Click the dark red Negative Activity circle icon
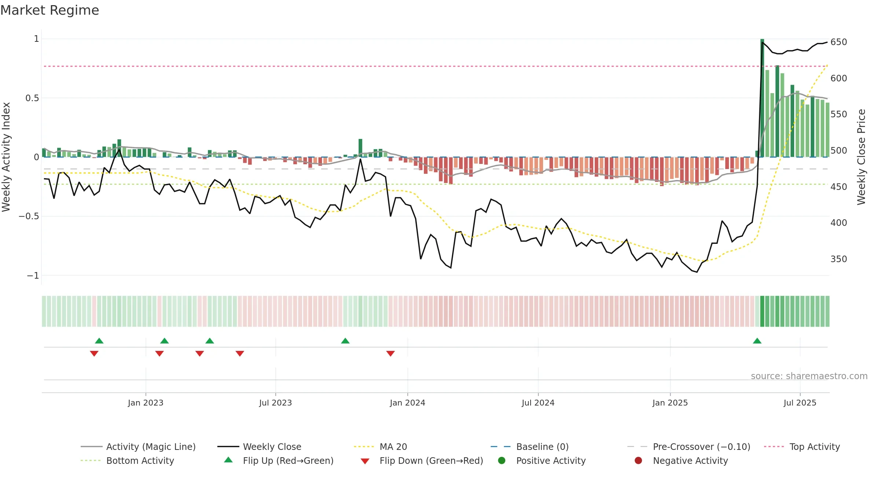This screenshot has width=880, height=495. [638, 461]
